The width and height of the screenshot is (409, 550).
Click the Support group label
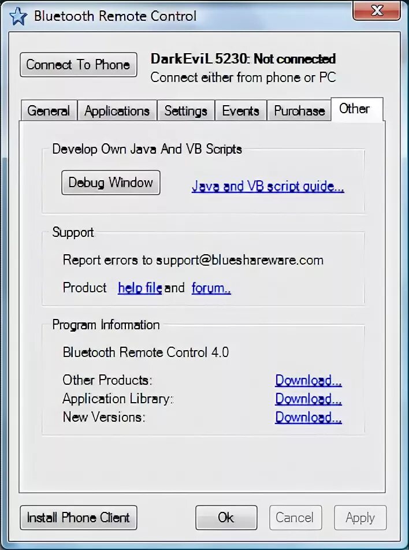(x=73, y=232)
